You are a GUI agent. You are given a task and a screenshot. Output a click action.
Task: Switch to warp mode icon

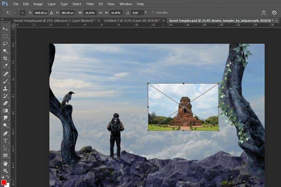coord(263,13)
